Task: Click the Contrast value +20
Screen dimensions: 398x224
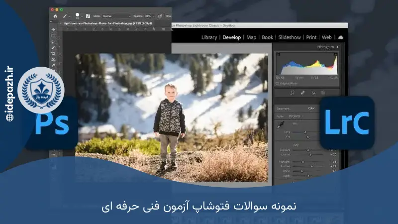Action: pos(333,154)
